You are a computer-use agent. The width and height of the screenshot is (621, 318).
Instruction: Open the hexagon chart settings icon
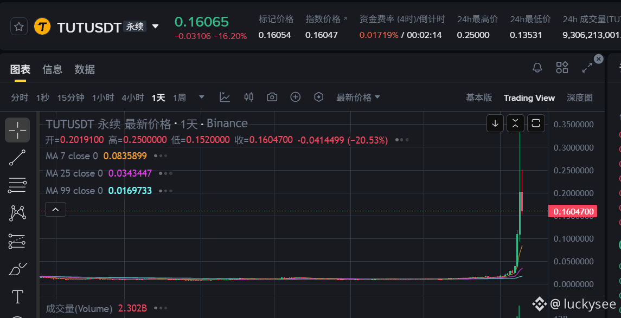click(x=319, y=97)
